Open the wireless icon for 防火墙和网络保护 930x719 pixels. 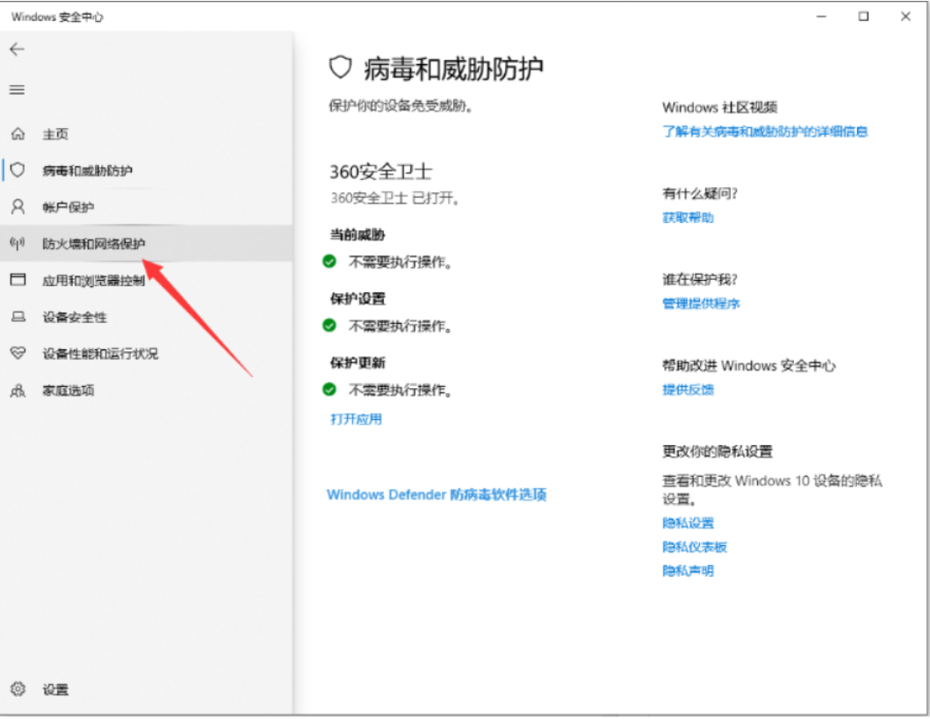pos(18,243)
